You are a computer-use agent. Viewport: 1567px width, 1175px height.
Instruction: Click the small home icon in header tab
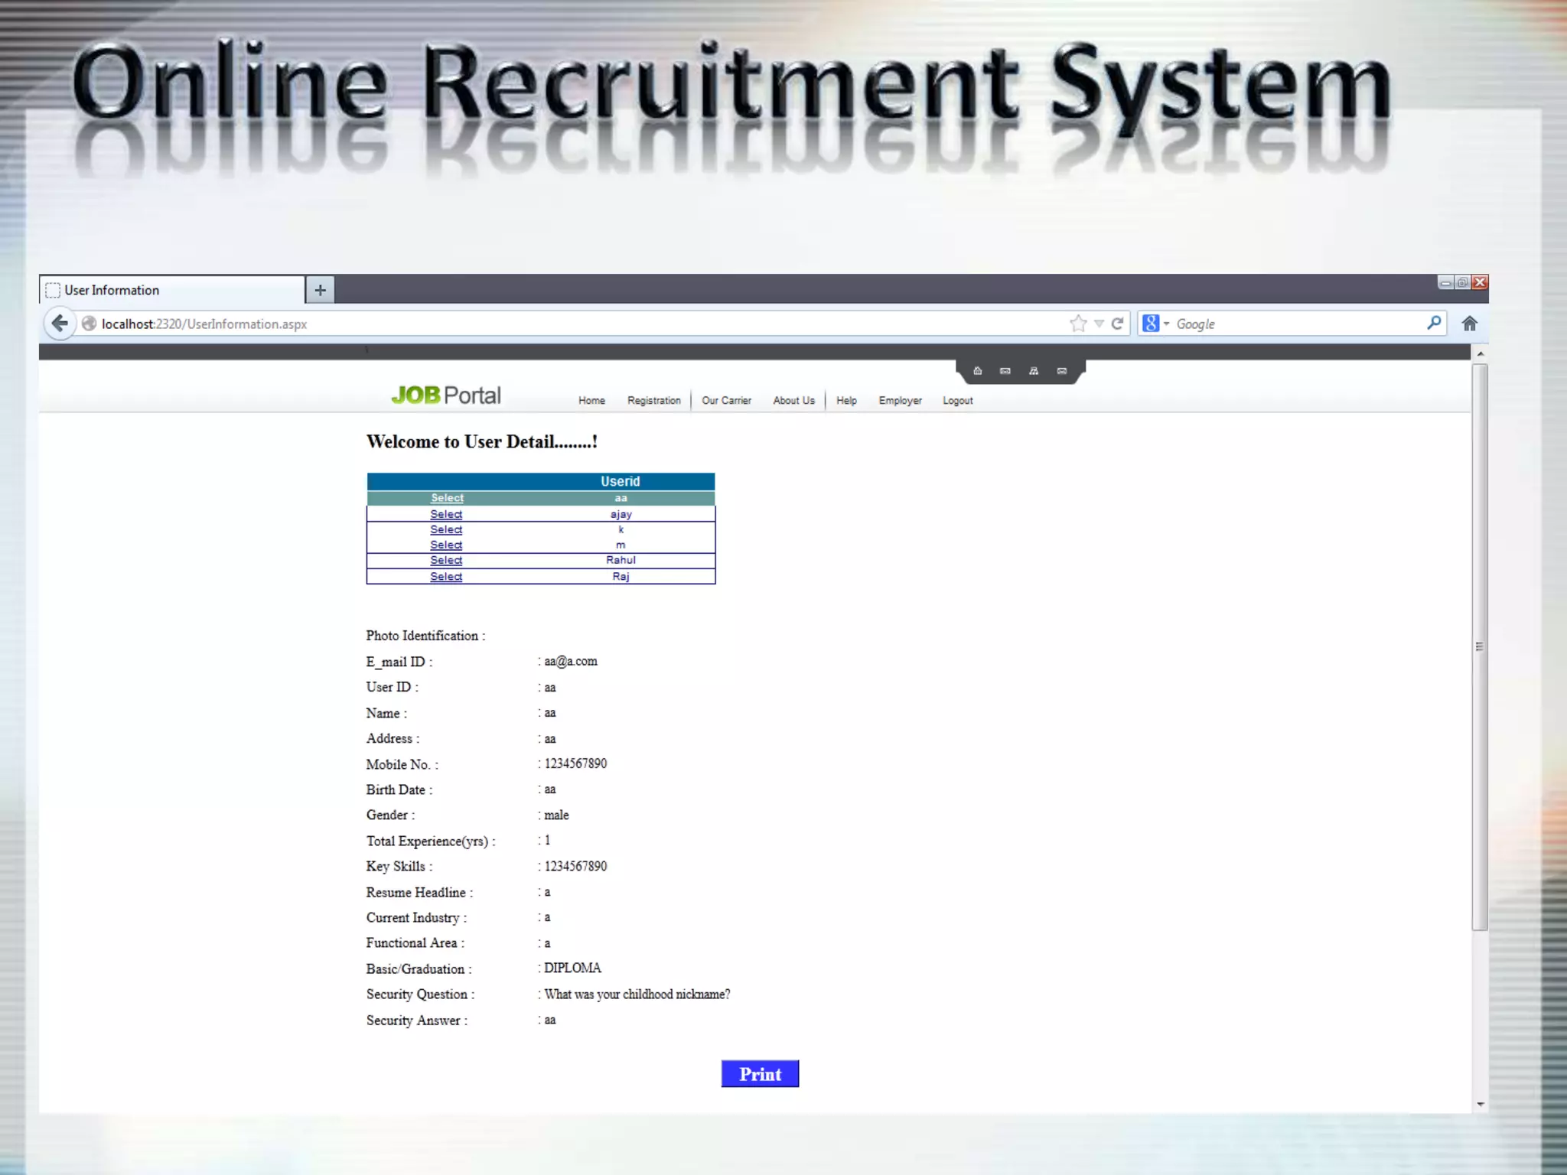[x=977, y=371]
